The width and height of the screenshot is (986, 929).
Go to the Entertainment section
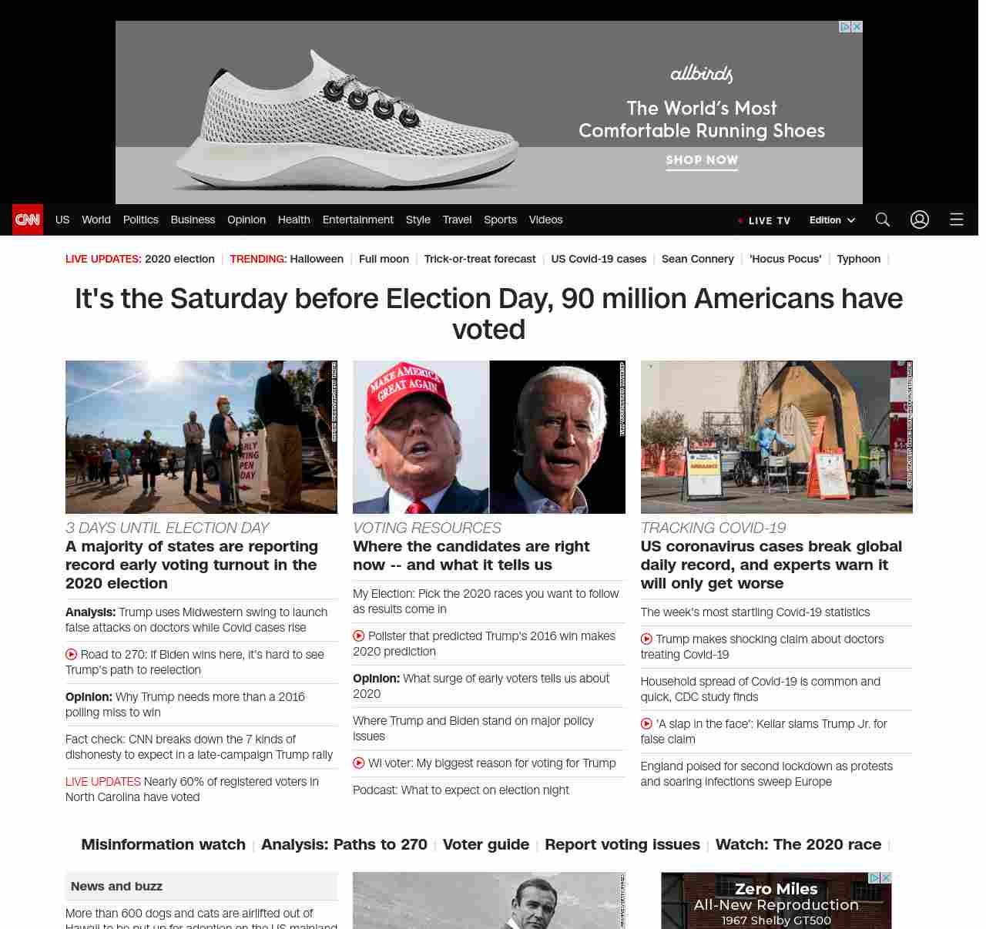357,220
